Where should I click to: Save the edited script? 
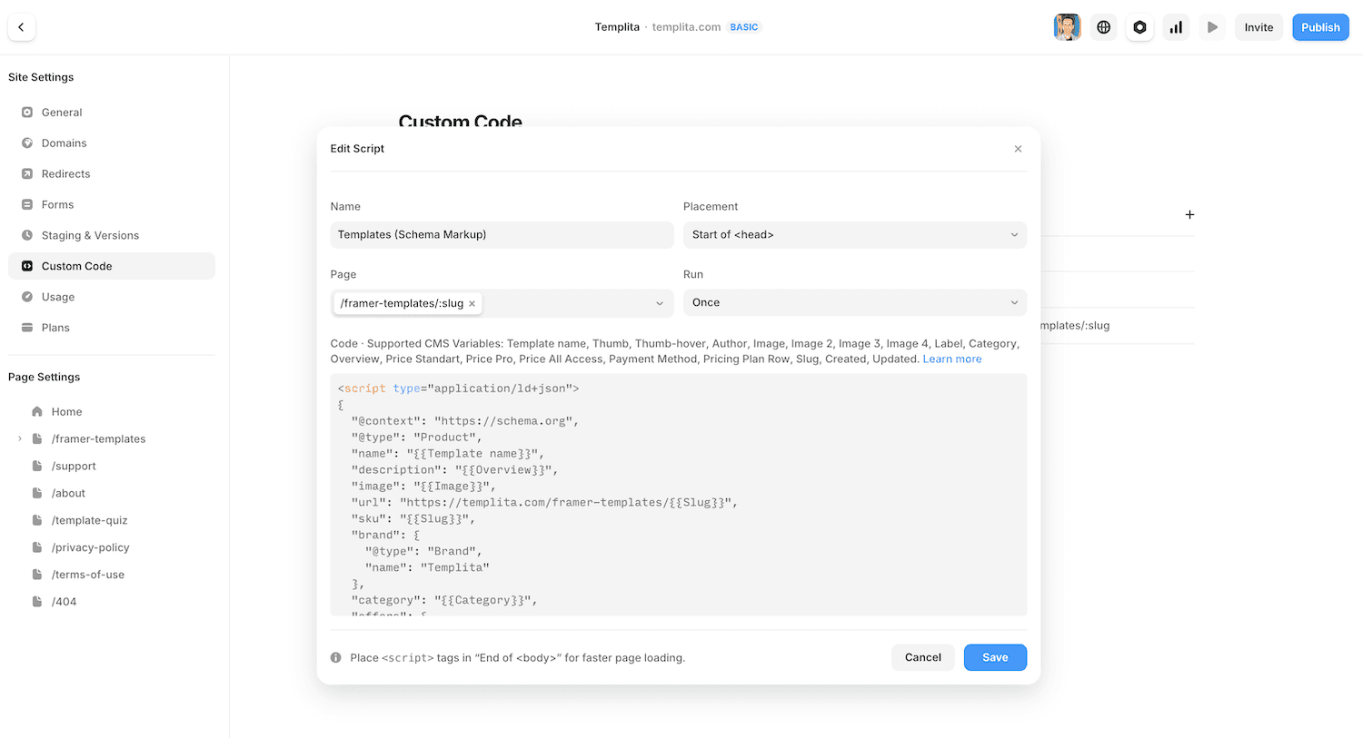click(x=995, y=656)
